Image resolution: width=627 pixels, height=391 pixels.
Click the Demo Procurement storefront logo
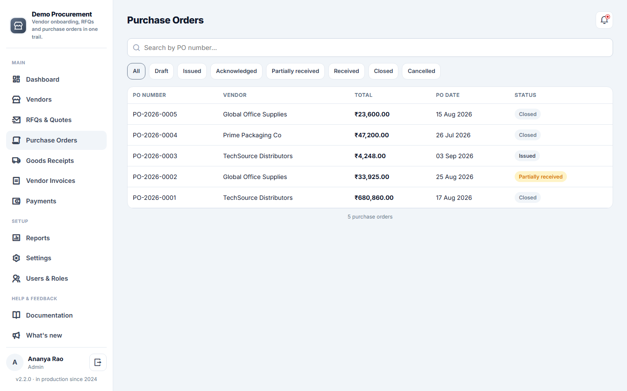click(x=18, y=26)
